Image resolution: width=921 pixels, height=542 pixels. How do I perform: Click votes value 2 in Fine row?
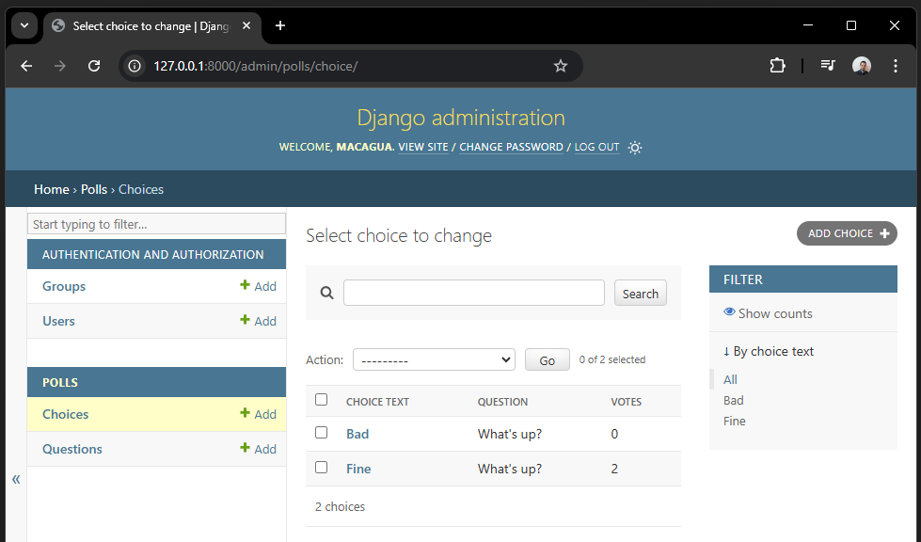[x=614, y=469]
